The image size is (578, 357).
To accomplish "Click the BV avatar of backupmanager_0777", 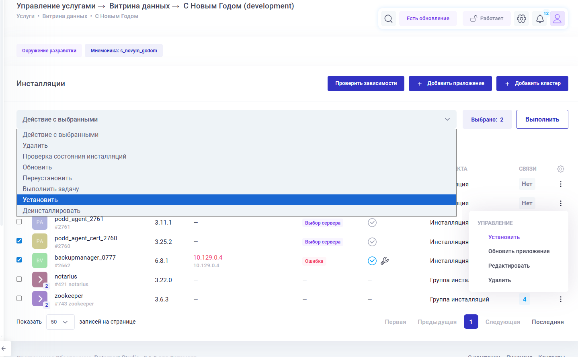I will 40,260.
